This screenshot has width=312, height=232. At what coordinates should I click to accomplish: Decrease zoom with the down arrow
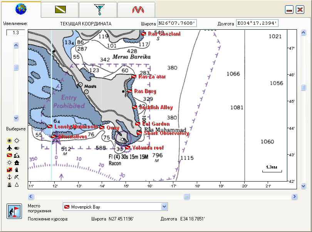[x=16, y=118]
